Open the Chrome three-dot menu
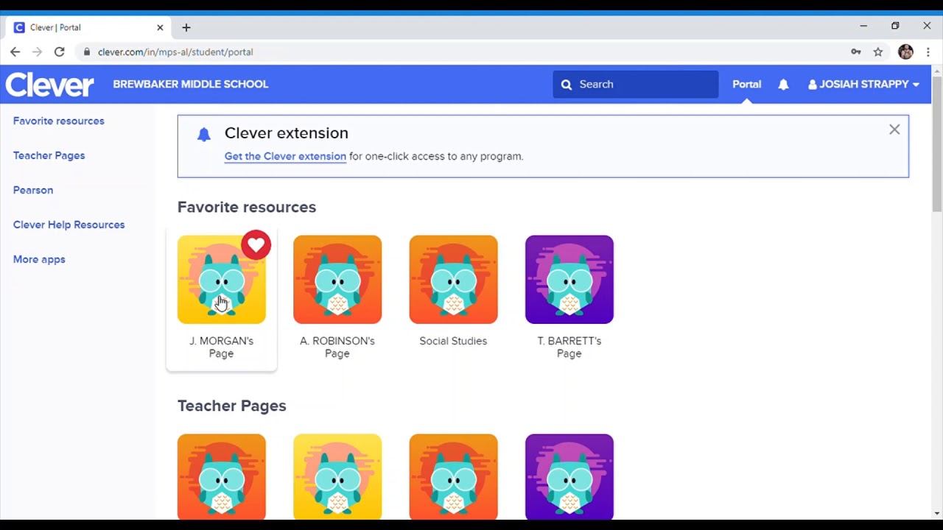Viewport: 943px width, 530px height. (x=928, y=52)
